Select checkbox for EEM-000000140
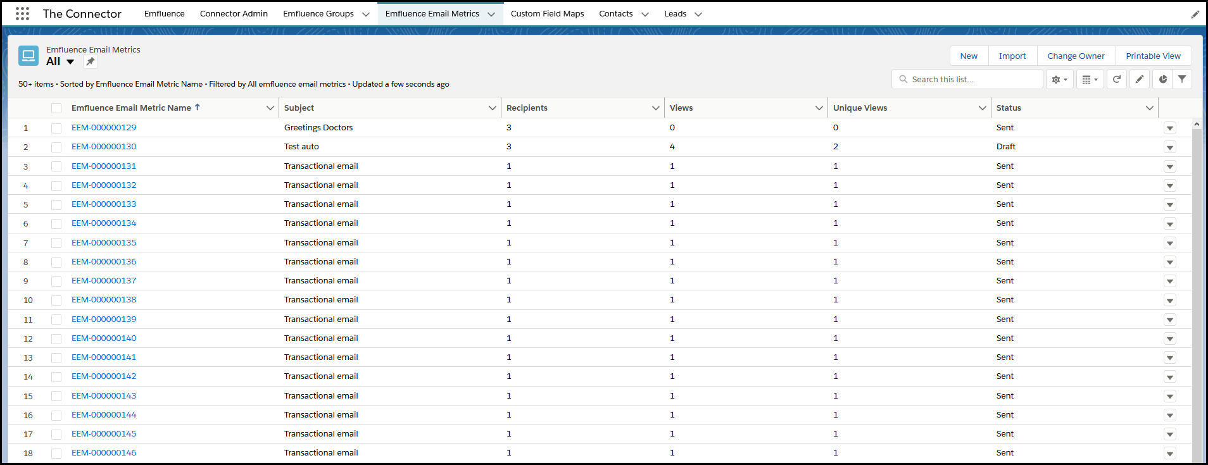1208x465 pixels. [x=56, y=338]
